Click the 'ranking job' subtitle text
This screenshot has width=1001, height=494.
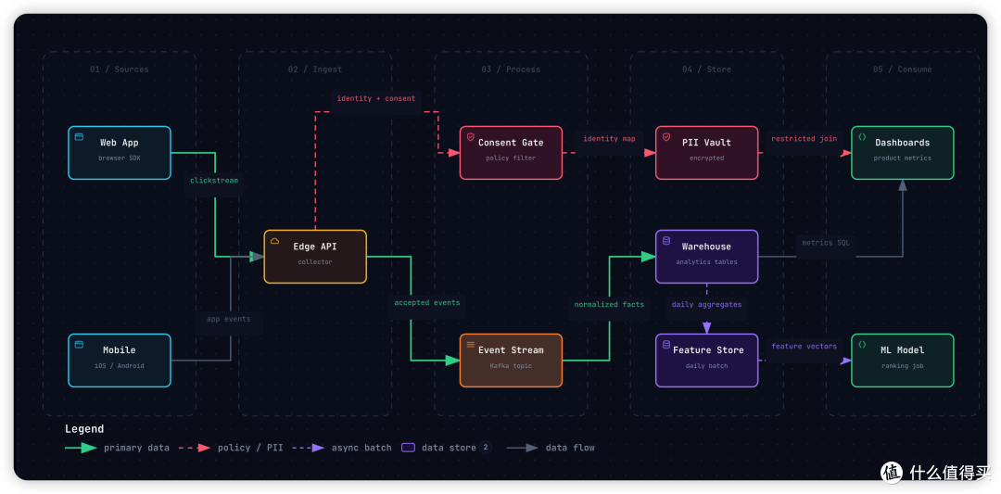[902, 366]
